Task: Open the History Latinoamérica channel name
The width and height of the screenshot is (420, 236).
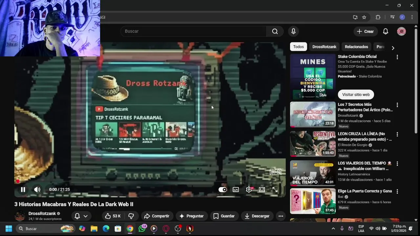Action: [x=354, y=174]
